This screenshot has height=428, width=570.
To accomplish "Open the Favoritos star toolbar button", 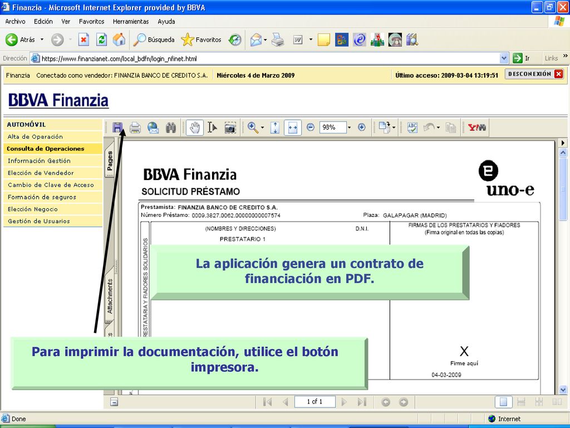I will [201, 40].
